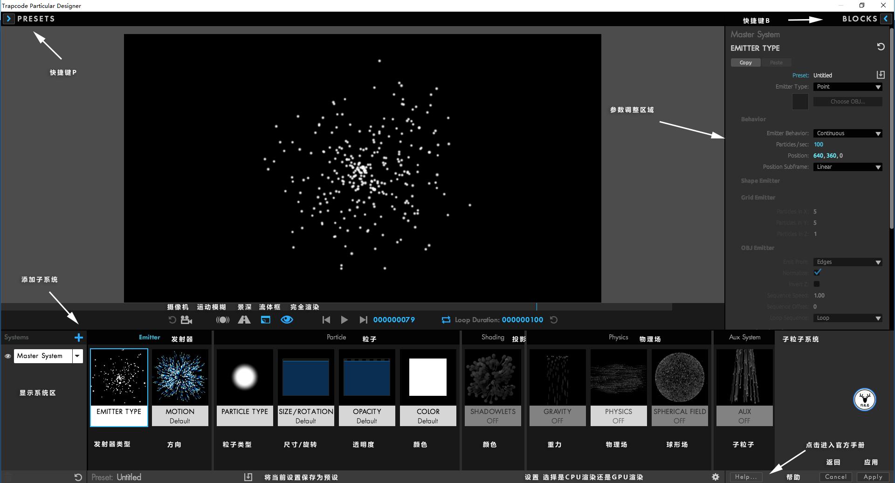Toggle the full render eye icon
The height and width of the screenshot is (483, 895).
287,320
